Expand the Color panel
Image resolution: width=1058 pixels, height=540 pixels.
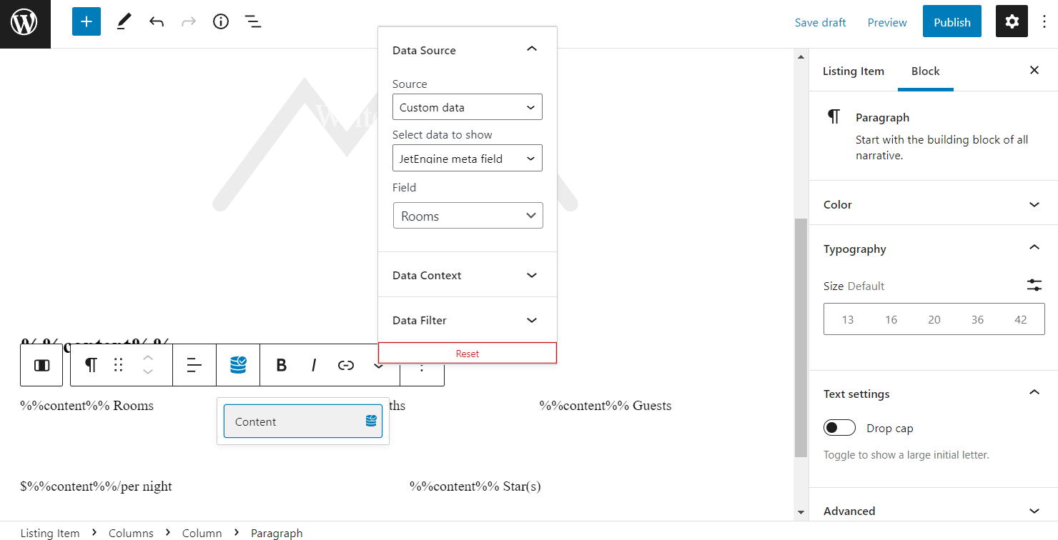934,204
